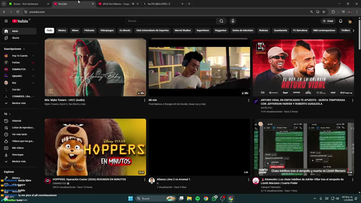
Task: Open options menu for Alianza Lima video
Action: coord(249,180)
